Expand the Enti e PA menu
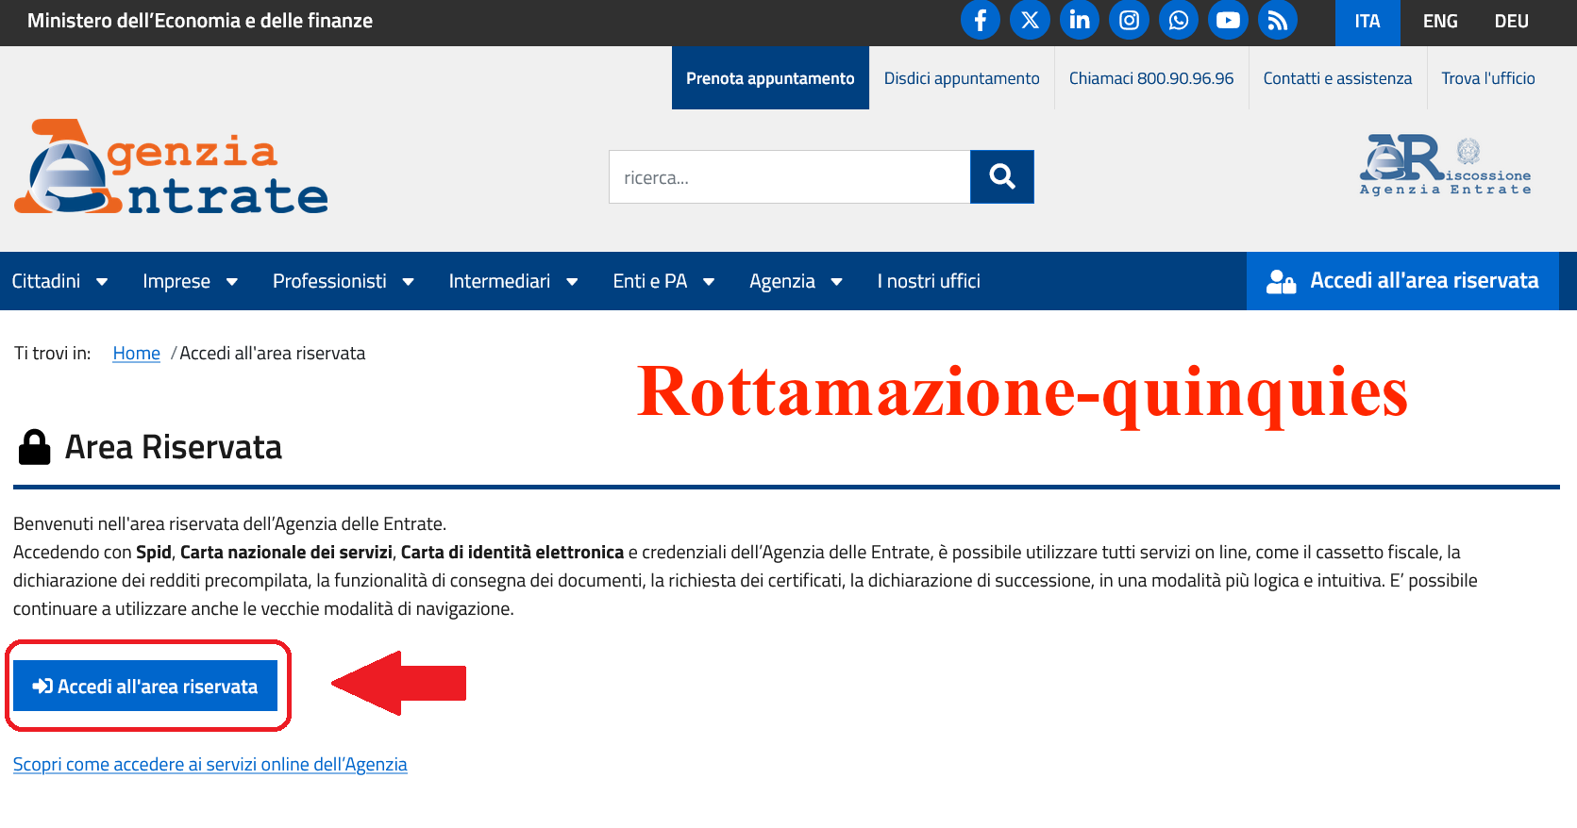This screenshot has width=1577, height=828. (663, 281)
